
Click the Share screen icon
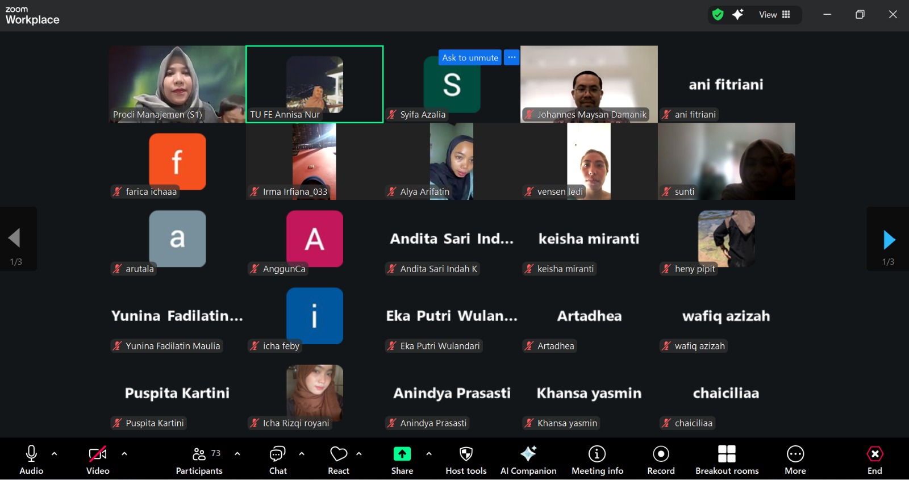coord(402,454)
